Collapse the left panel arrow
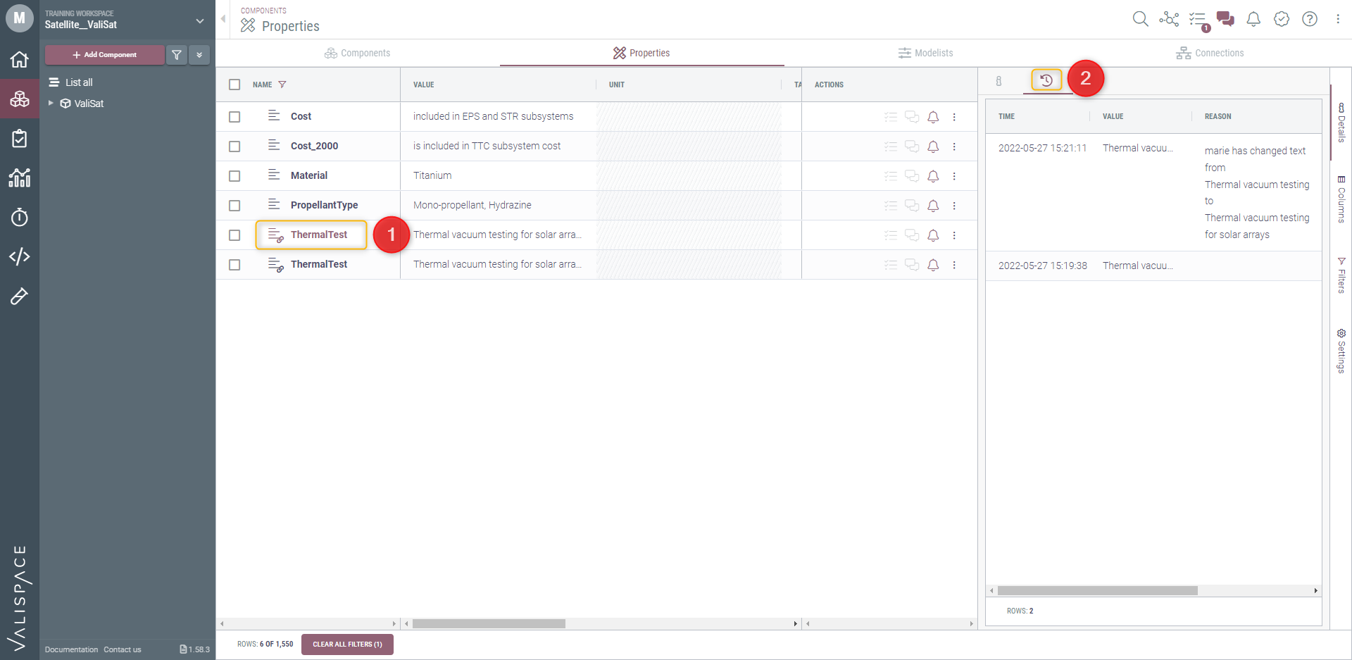 tap(223, 19)
